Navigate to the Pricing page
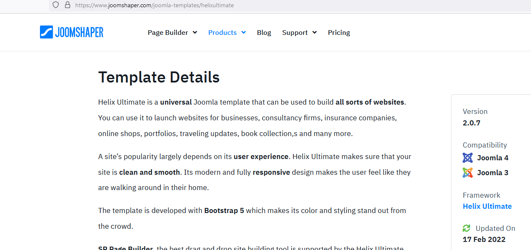This screenshot has height=250, width=531. (339, 32)
